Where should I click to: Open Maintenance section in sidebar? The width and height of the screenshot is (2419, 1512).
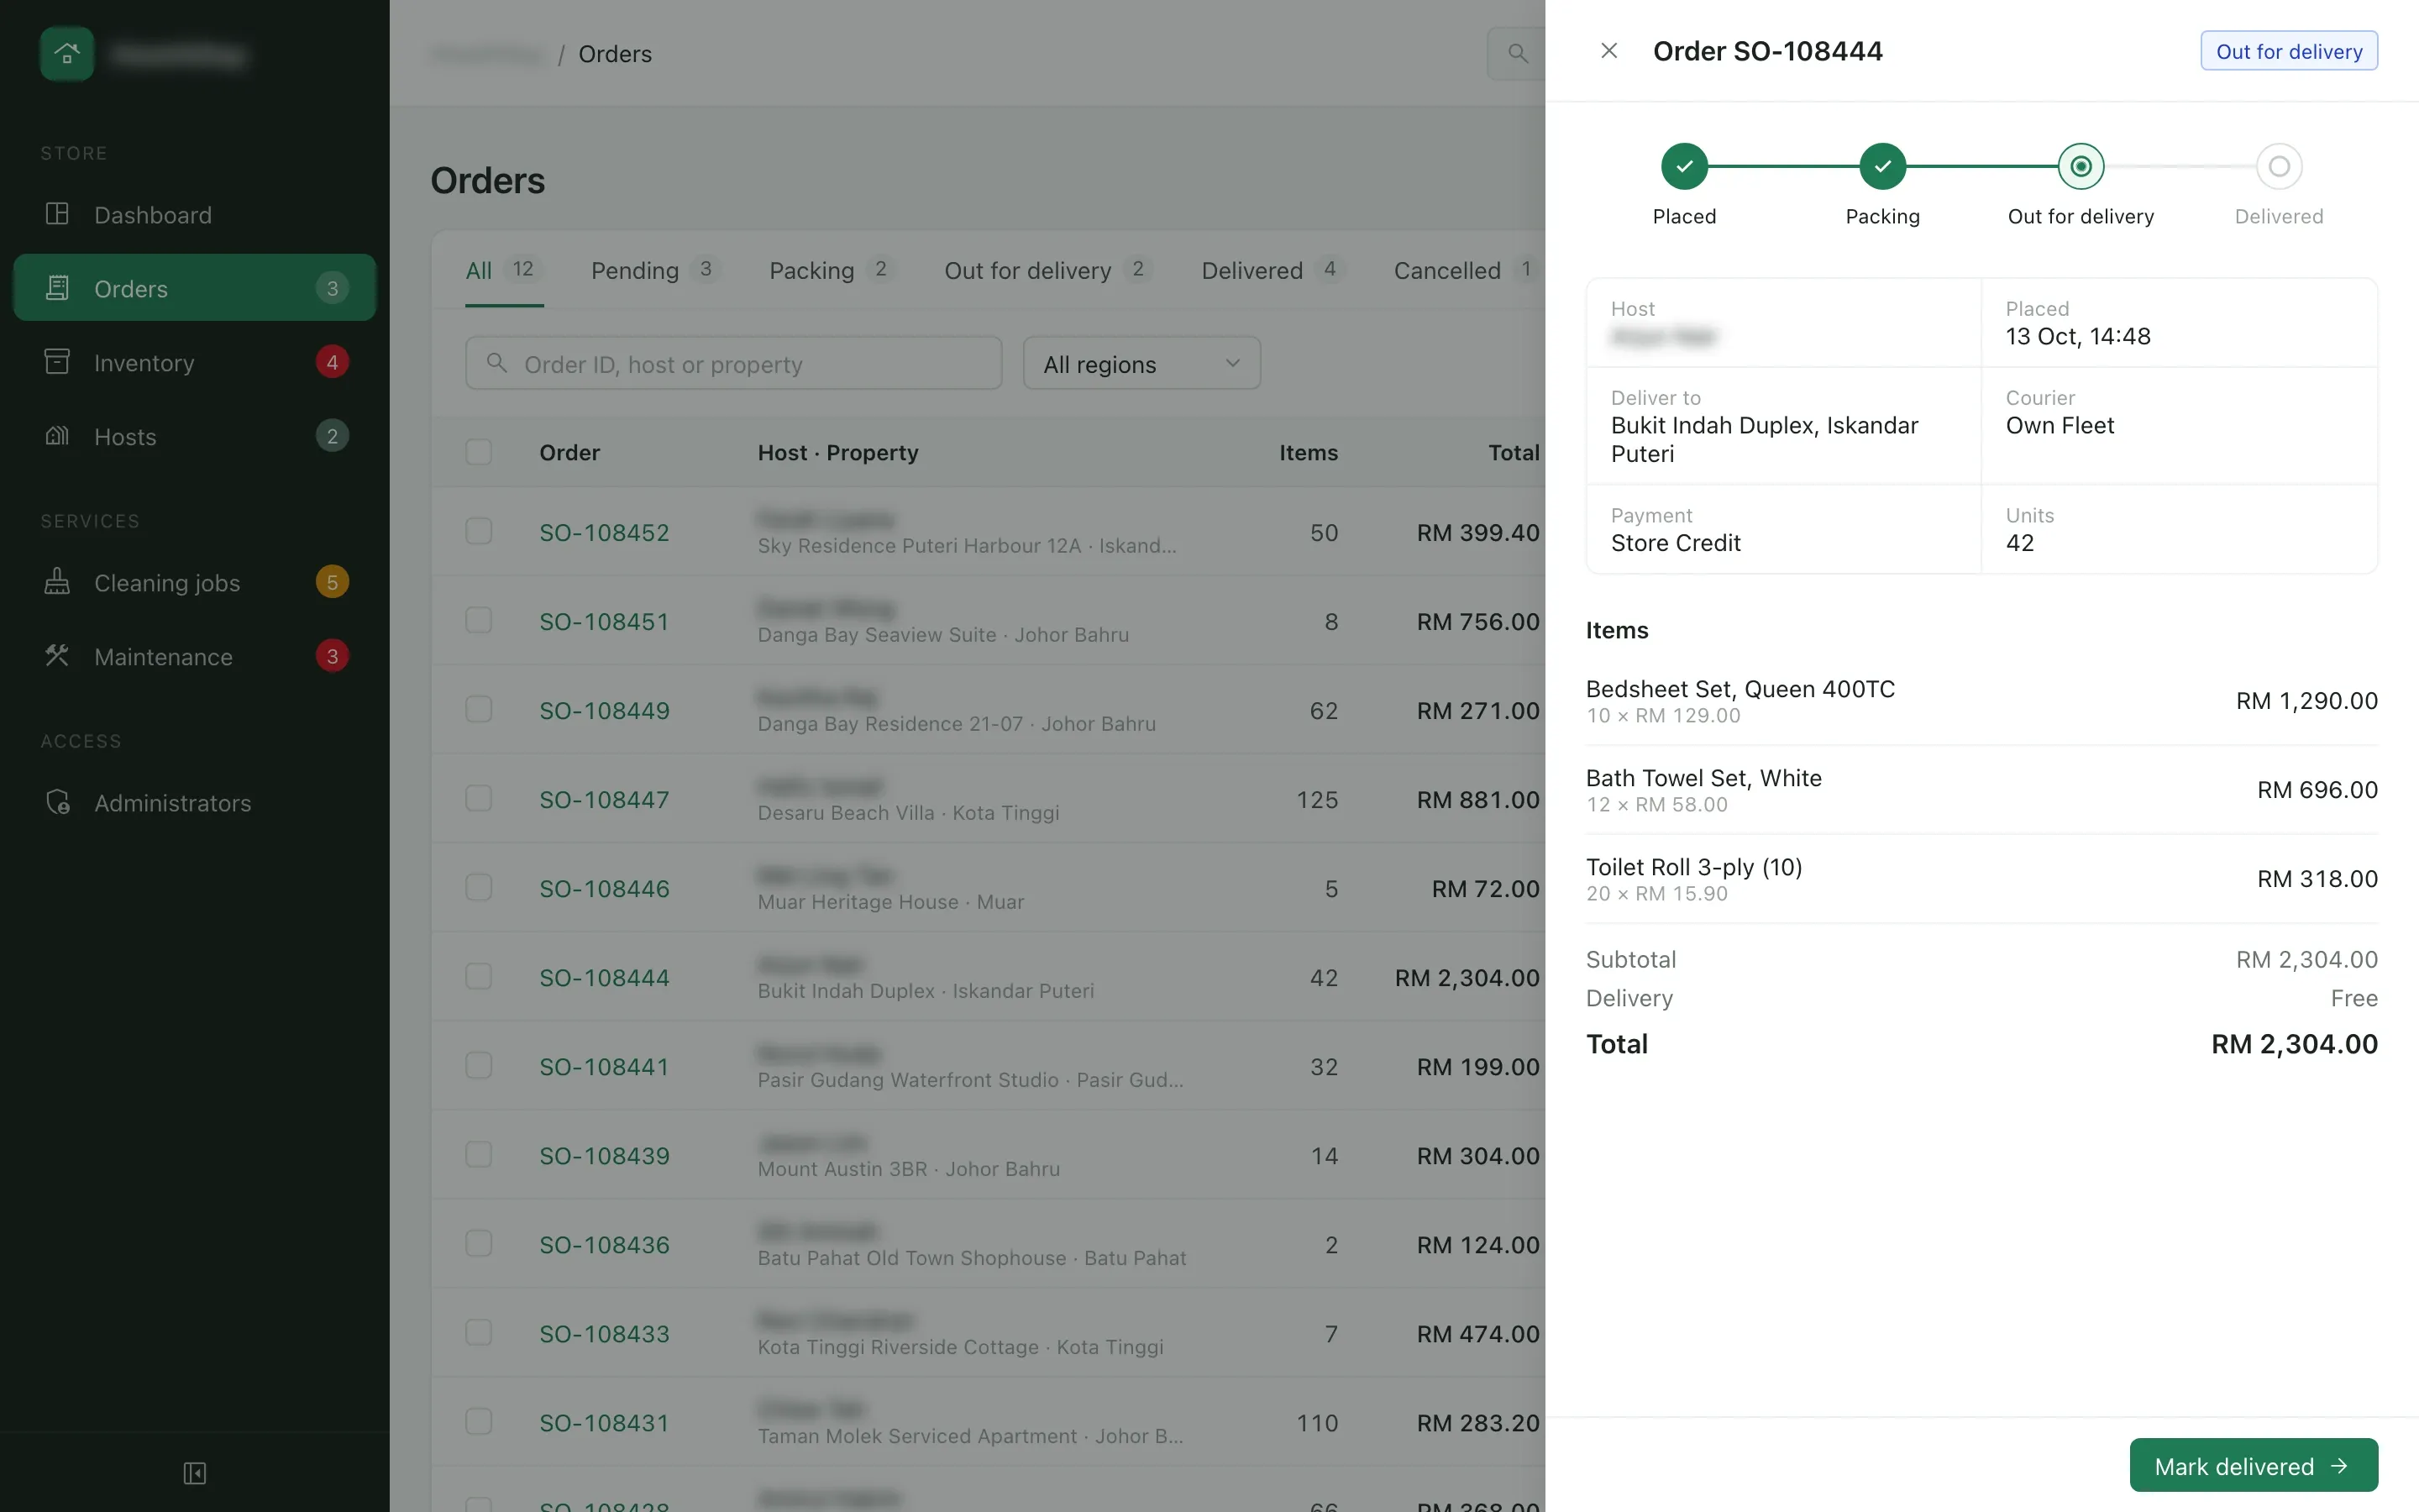[194, 656]
